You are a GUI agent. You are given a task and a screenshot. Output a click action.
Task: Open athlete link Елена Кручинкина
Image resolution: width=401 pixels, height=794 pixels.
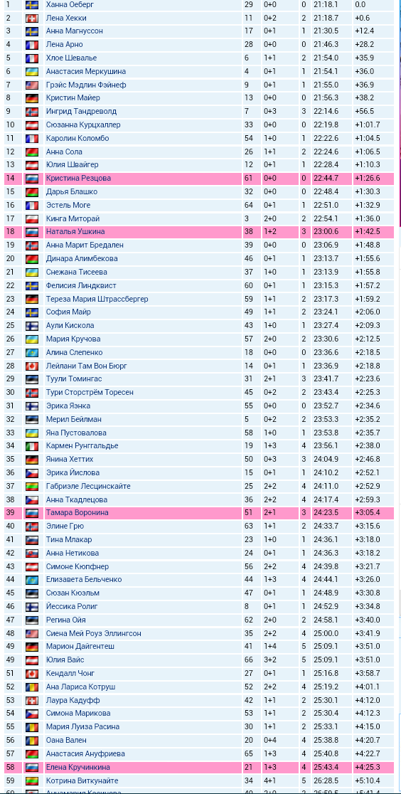78,767
